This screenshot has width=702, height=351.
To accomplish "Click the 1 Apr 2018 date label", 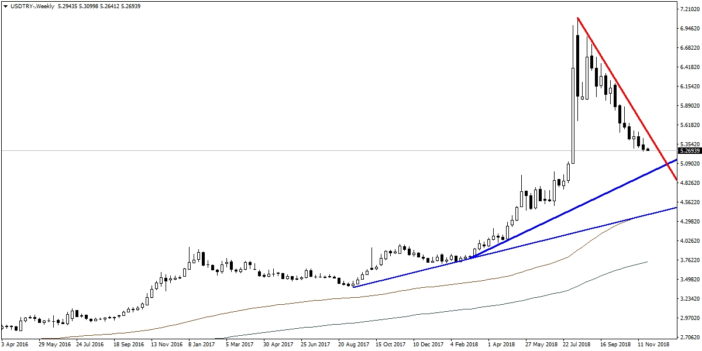I will tap(501, 346).
